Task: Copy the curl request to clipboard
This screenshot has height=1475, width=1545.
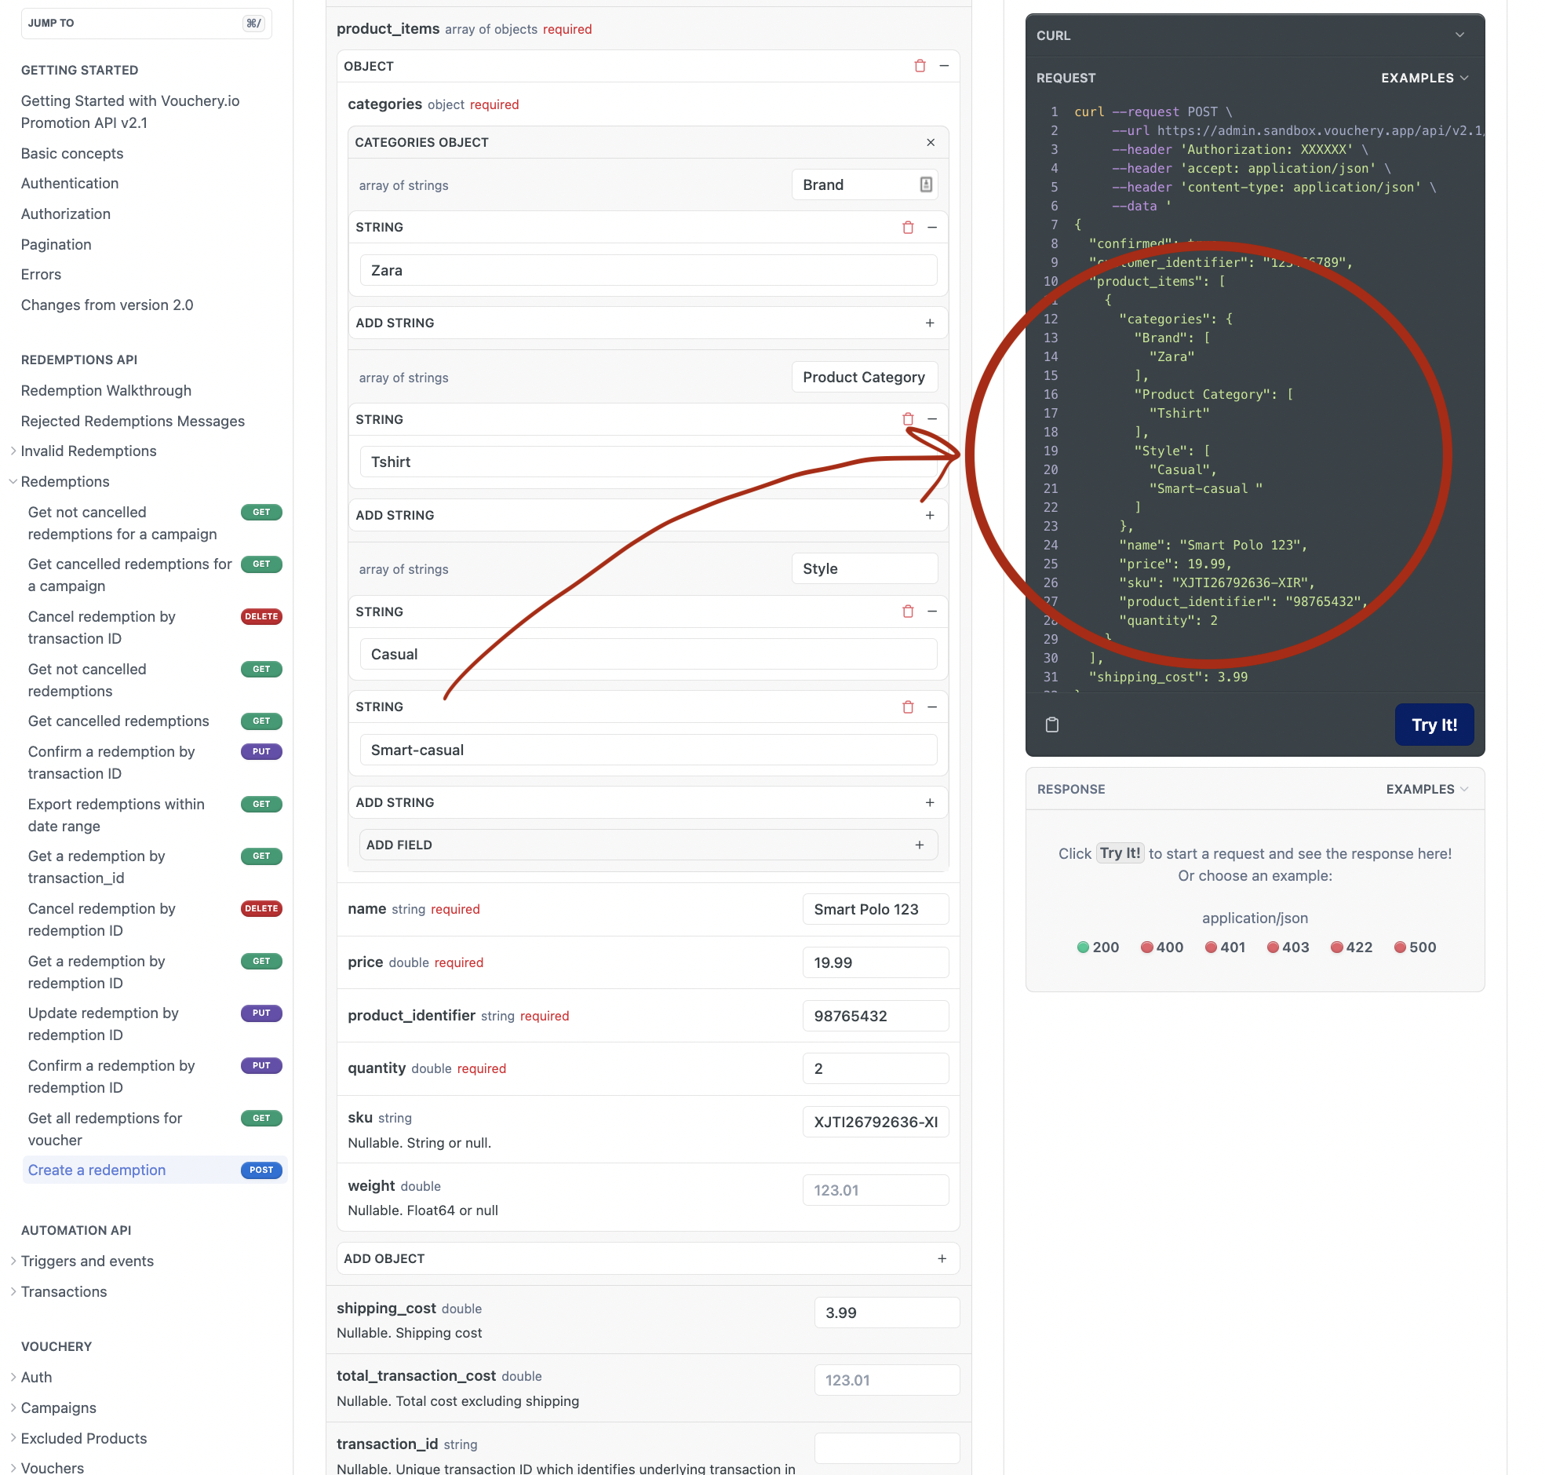Action: (x=1052, y=725)
